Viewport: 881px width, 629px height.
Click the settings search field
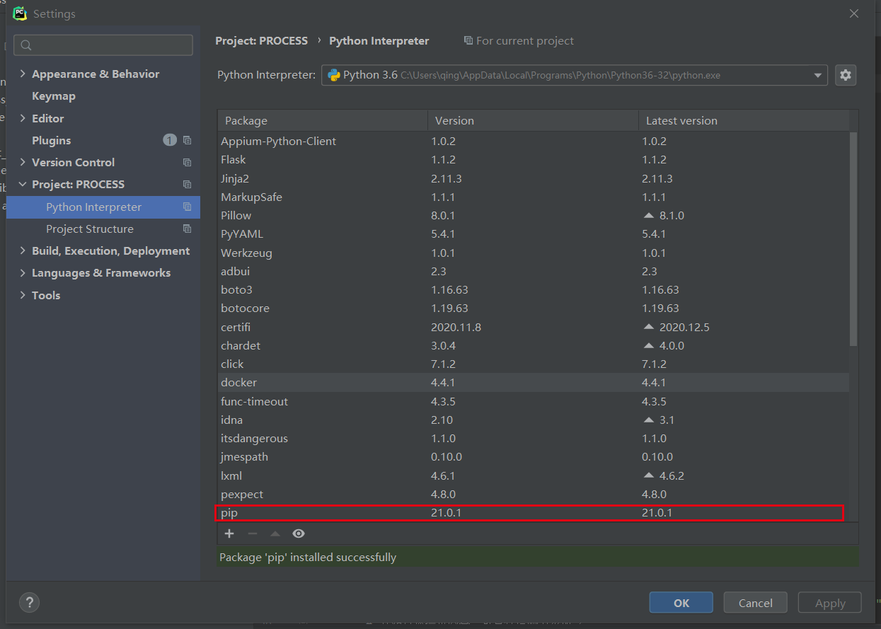coord(103,45)
